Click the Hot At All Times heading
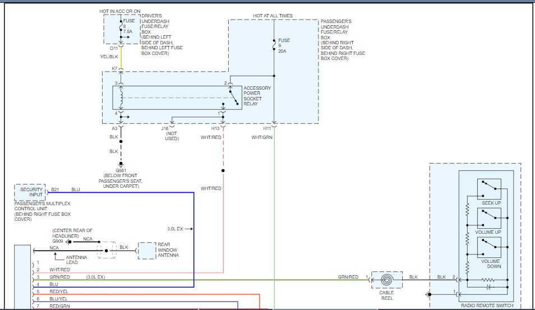This screenshot has width=535, height=310. click(273, 16)
